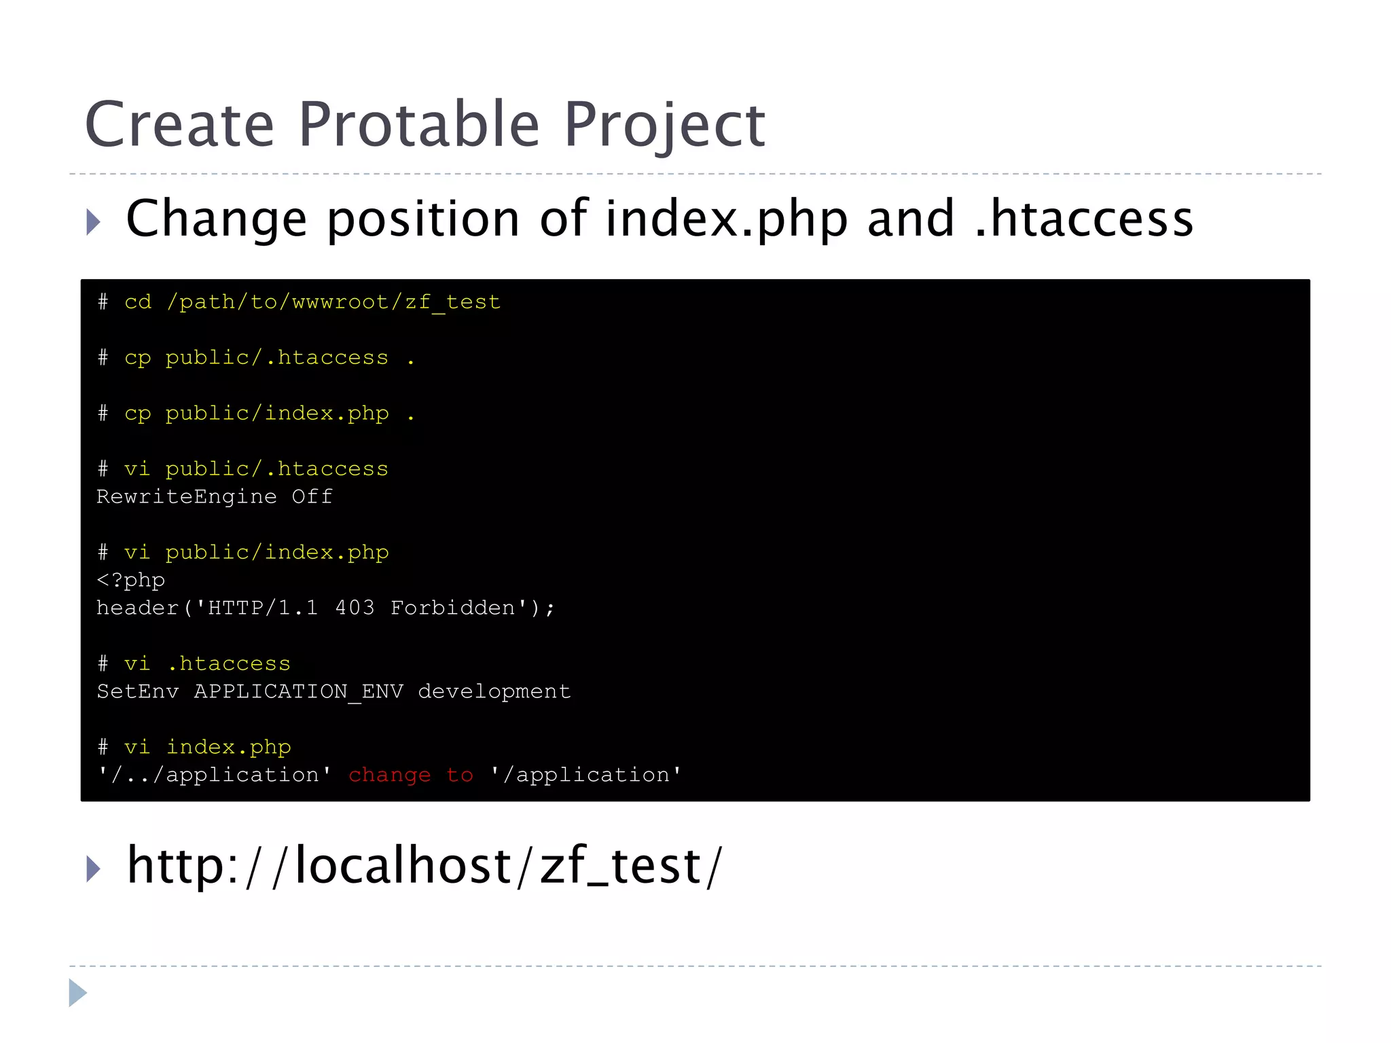Click the blue triangle in the bottom-left corner

[x=77, y=993]
